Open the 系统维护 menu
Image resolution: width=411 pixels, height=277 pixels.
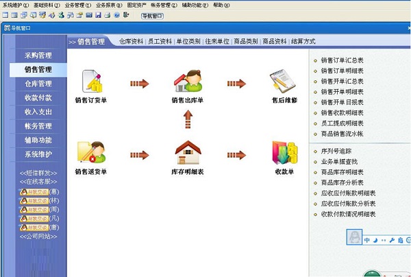[x=14, y=4]
